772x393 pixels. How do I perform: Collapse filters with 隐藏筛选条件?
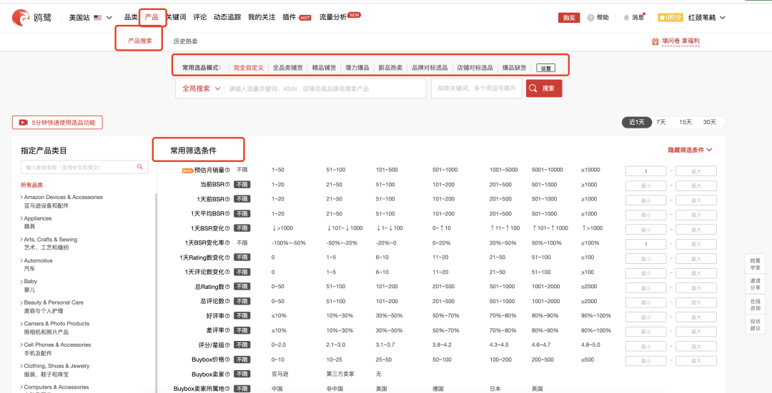point(690,150)
